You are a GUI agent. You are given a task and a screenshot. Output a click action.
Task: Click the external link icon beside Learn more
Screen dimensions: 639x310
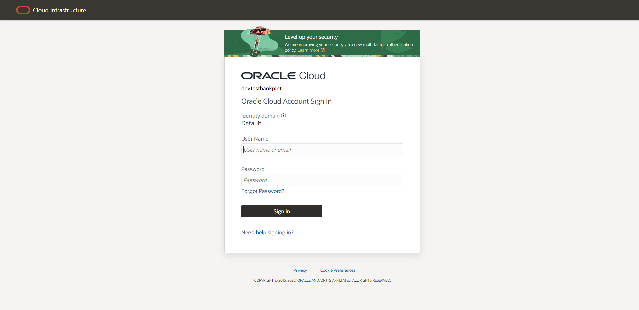click(x=323, y=50)
